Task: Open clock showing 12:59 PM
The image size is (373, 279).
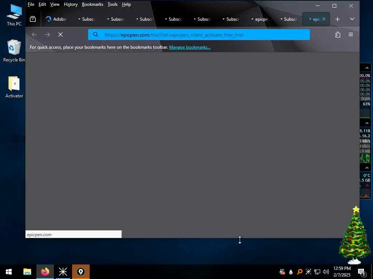Action: pyautogui.click(x=342, y=272)
